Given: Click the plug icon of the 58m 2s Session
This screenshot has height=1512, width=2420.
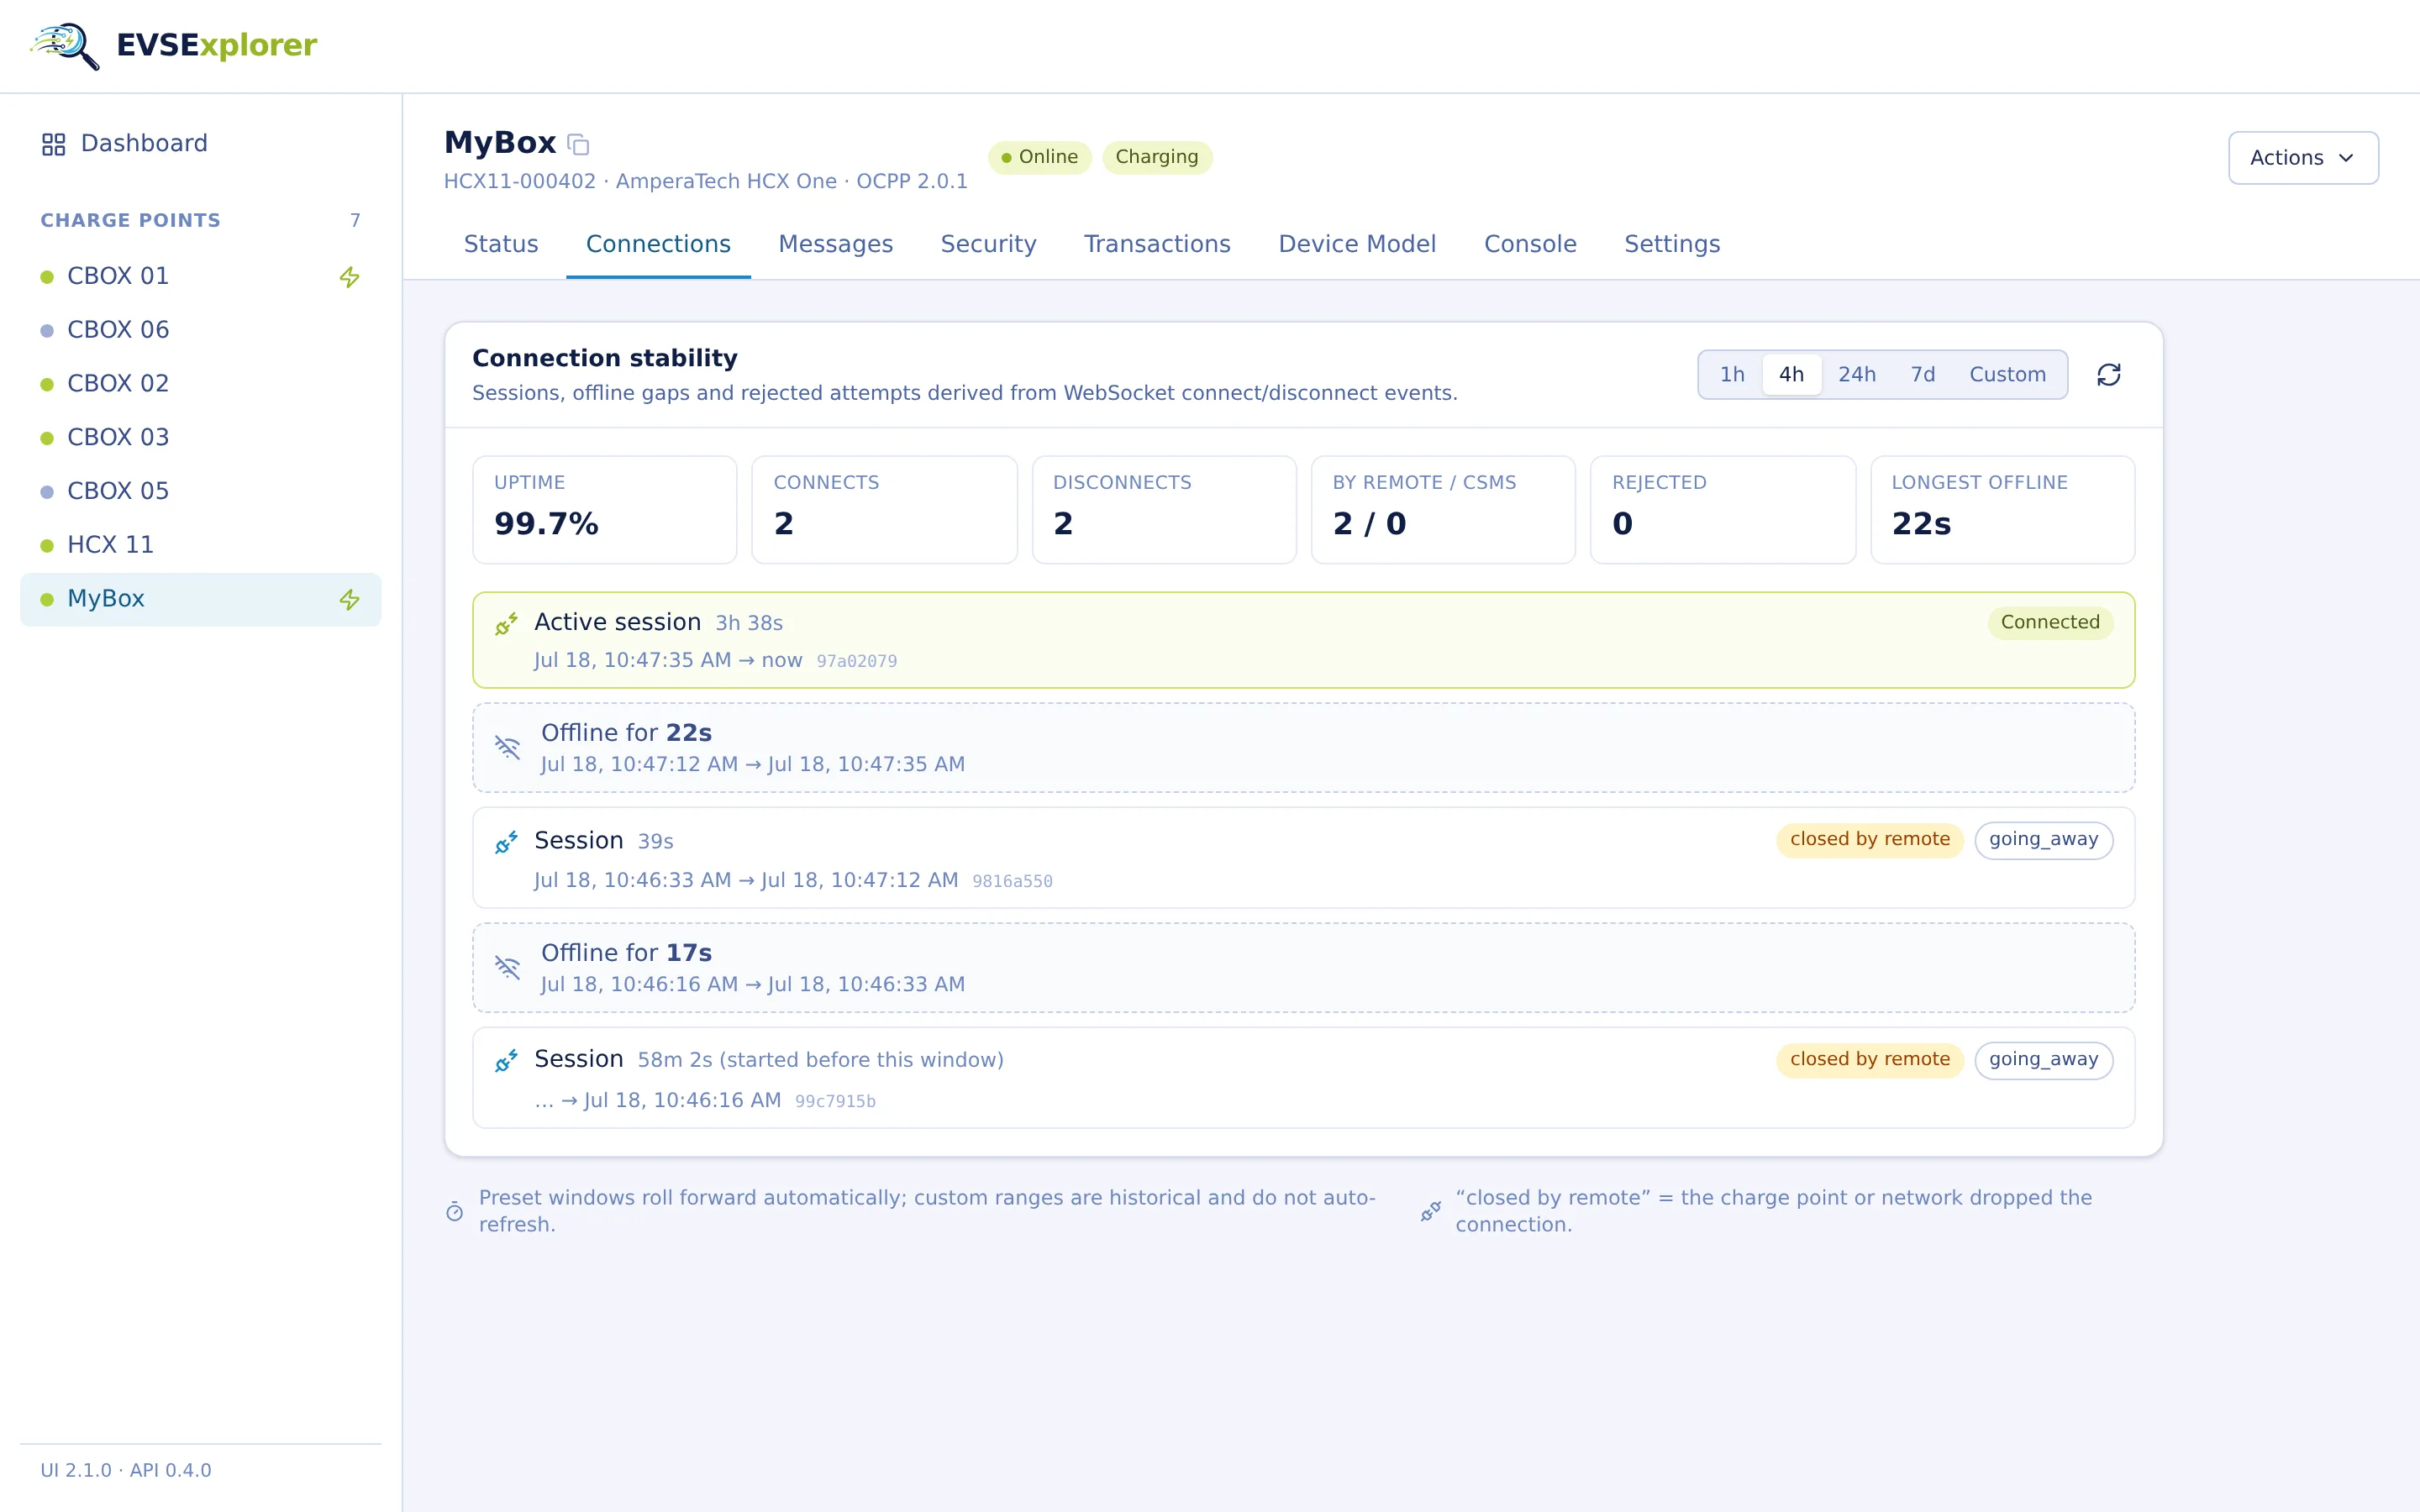Looking at the screenshot, I should click(x=507, y=1061).
